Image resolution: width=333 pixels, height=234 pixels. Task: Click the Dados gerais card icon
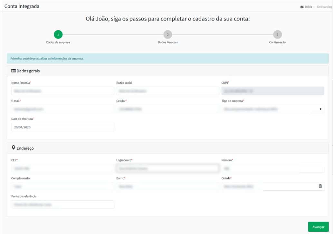pos(14,71)
